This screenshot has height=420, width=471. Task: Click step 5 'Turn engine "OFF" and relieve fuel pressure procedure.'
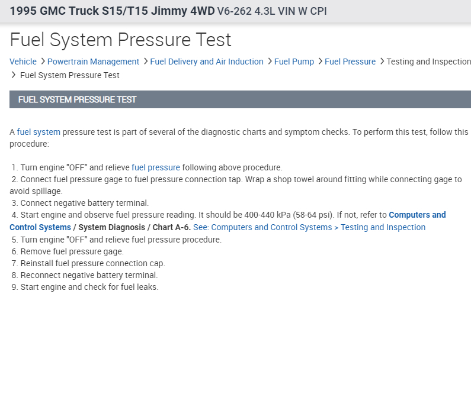[121, 240]
